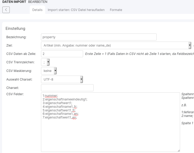
Task: Click the BEARBEITEN header text
Action: [38, 2]
